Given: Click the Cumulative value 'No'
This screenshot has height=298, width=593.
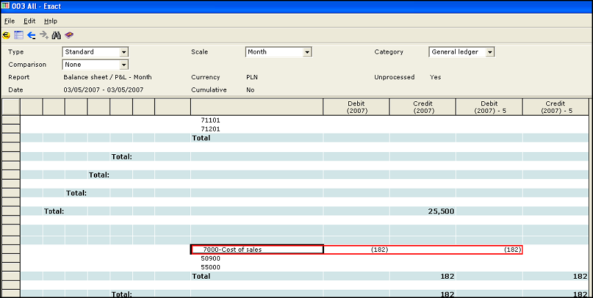Looking at the screenshot, I should pyautogui.click(x=250, y=90).
